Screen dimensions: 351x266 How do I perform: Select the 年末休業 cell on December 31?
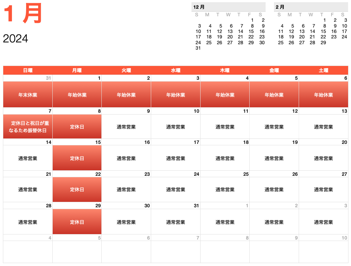(x=28, y=95)
